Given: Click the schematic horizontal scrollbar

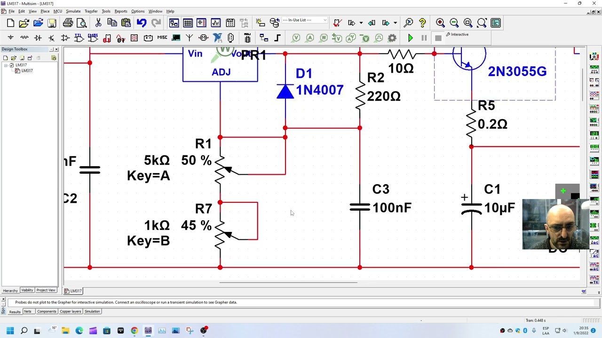Looking at the screenshot, I should (x=288, y=283).
